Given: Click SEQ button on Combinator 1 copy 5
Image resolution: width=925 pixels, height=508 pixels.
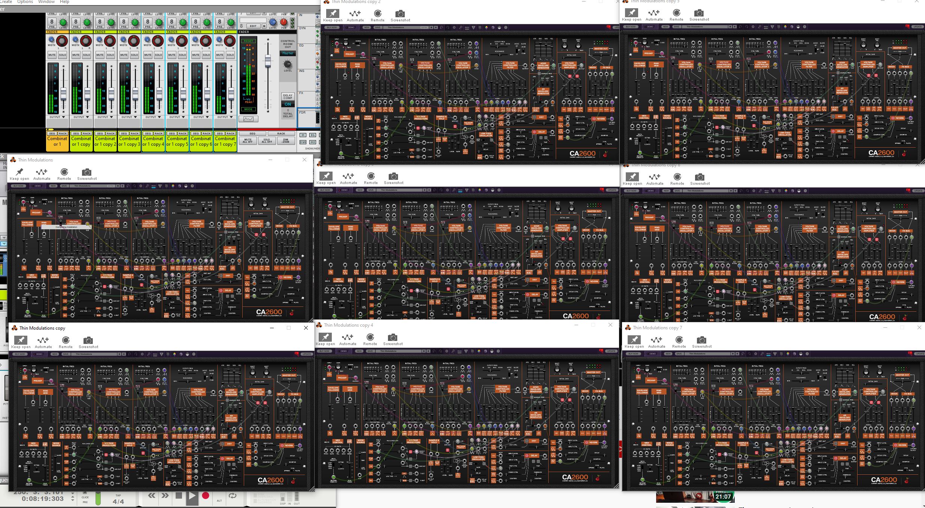Looking at the screenshot, I should coord(172,133).
